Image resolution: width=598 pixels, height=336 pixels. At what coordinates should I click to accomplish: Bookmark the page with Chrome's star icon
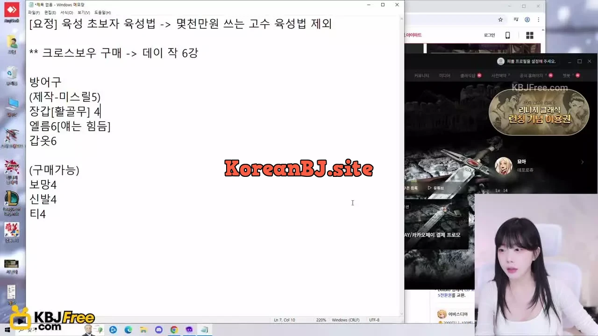500,20
